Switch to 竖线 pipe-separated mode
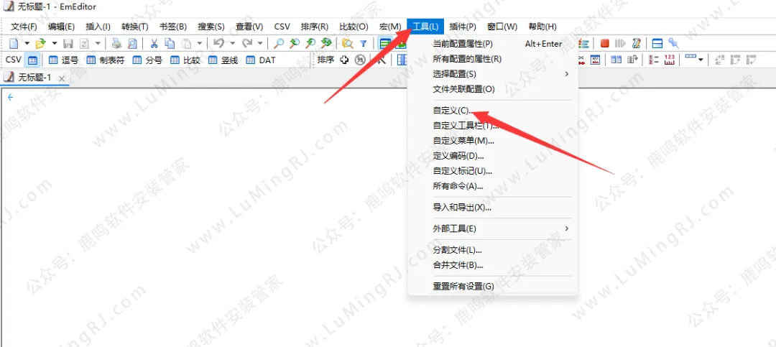776x347 pixels. (223, 60)
